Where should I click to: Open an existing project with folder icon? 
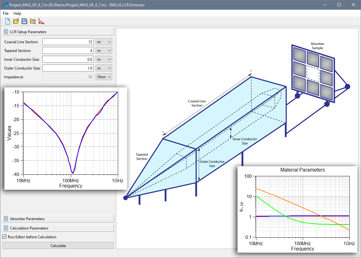16,21
